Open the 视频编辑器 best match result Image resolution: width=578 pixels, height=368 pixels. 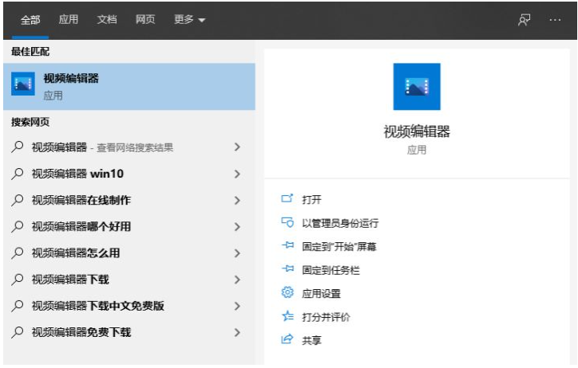coord(129,86)
